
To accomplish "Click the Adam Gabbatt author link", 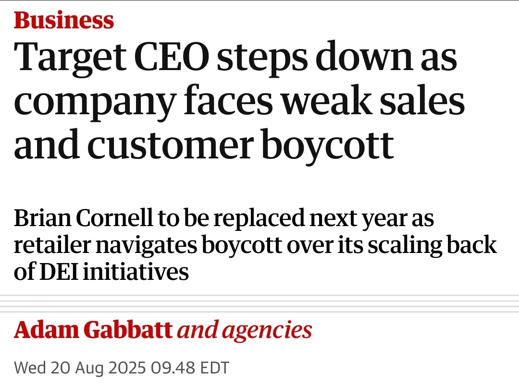I will coord(93,330).
